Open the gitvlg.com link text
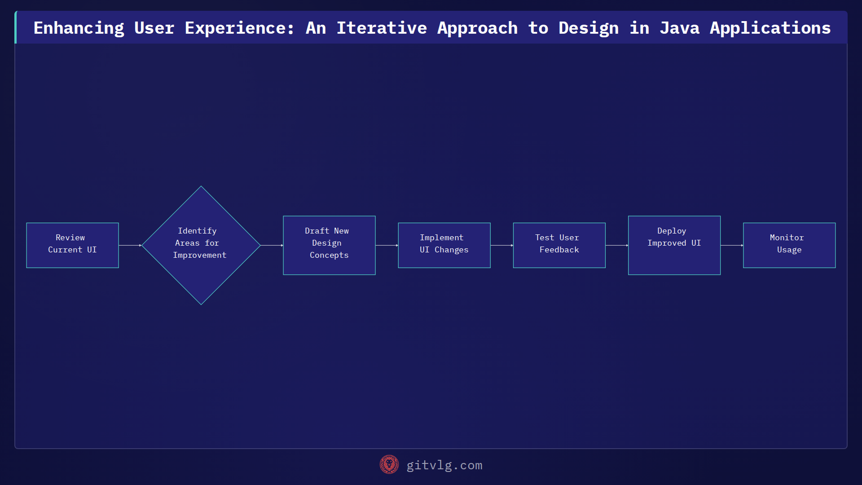This screenshot has width=862, height=485. tap(444, 465)
